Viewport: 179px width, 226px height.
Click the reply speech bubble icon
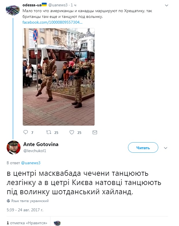pyautogui.click(x=26, y=132)
